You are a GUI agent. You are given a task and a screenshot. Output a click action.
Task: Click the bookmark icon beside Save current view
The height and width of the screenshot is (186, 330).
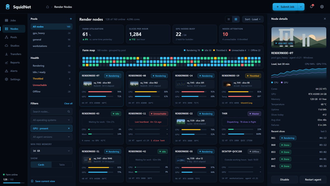tap(32, 181)
